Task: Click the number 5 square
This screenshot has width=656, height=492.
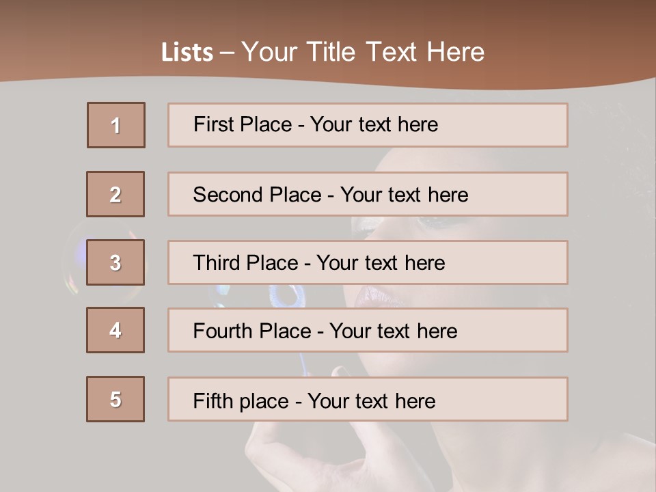Action: [x=115, y=399]
